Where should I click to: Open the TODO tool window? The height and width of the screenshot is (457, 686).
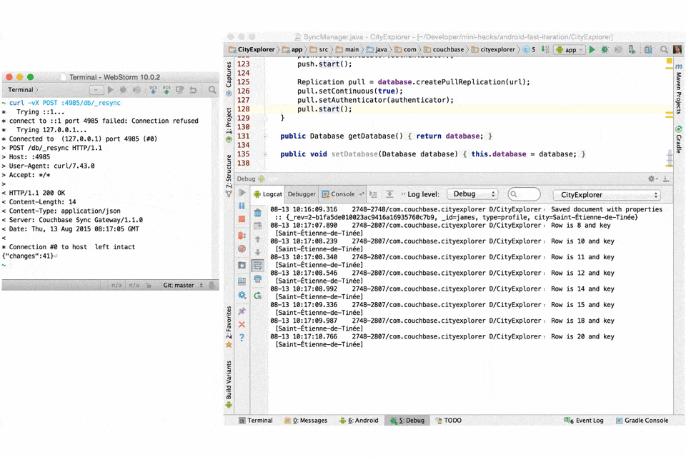click(x=448, y=421)
